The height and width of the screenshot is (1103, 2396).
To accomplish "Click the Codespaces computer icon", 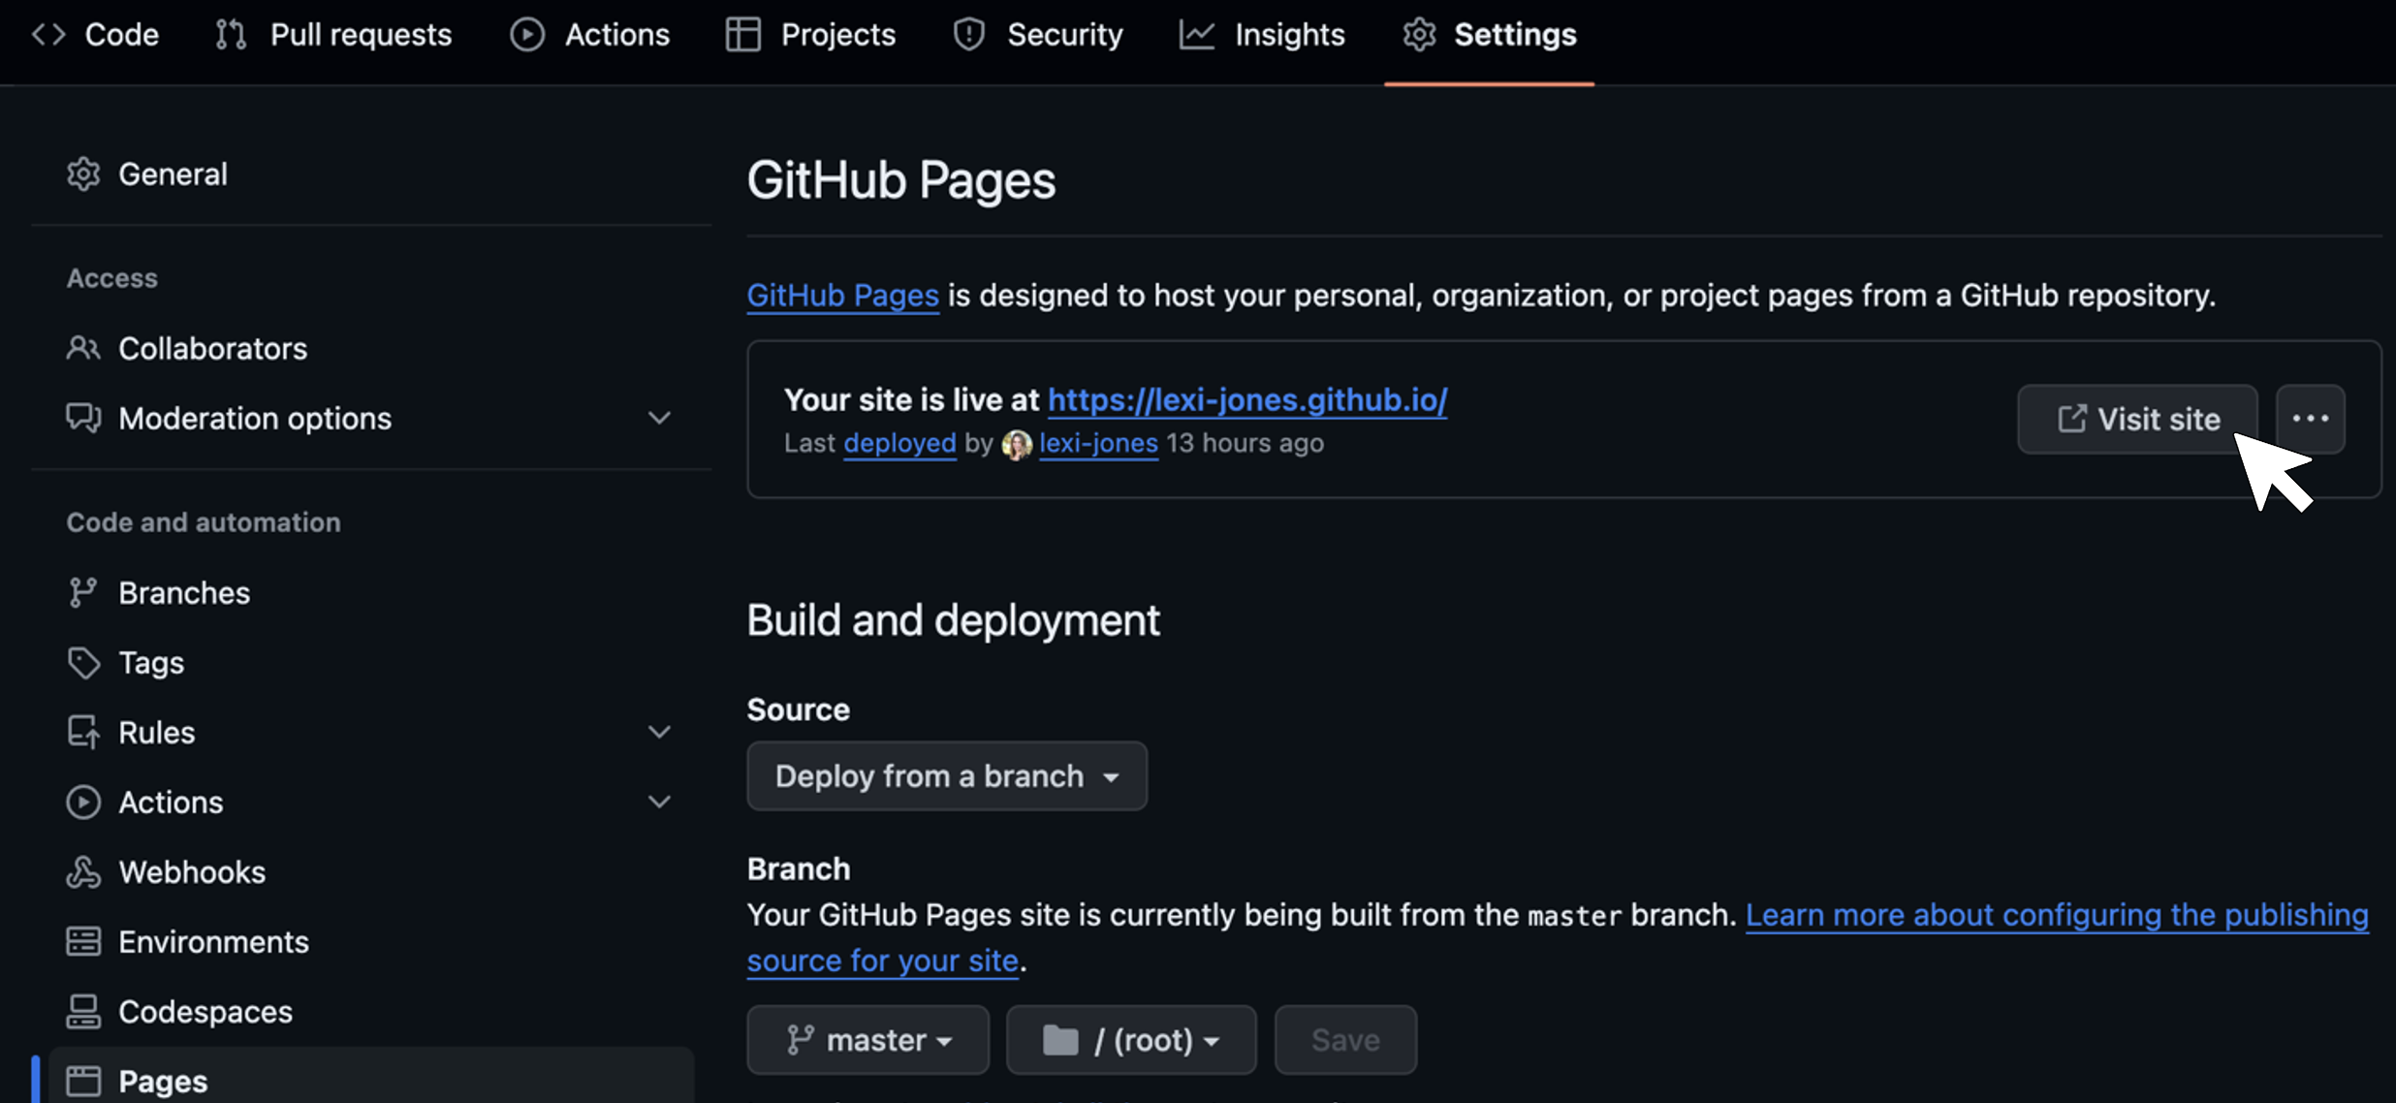I will (83, 1012).
